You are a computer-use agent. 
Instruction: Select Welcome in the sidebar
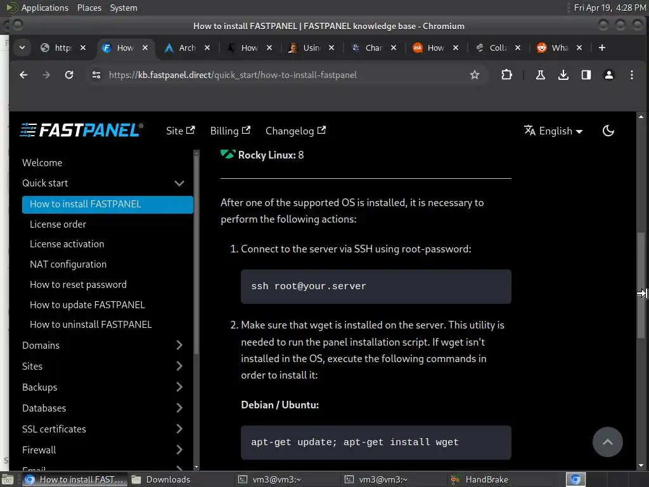[42, 163]
